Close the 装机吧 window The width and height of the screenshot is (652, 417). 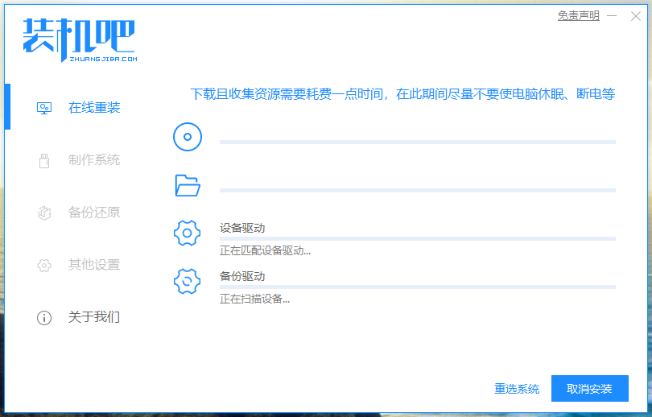(x=636, y=15)
